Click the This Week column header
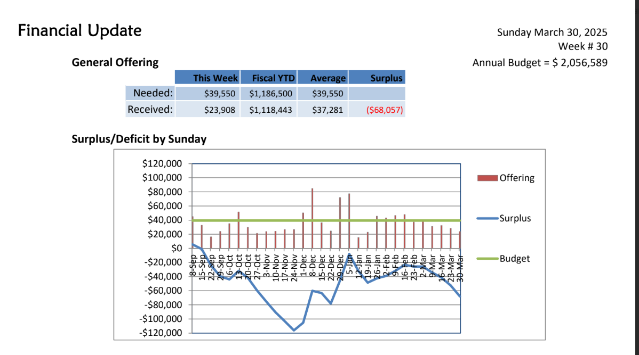639x355 pixels. [x=215, y=78]
